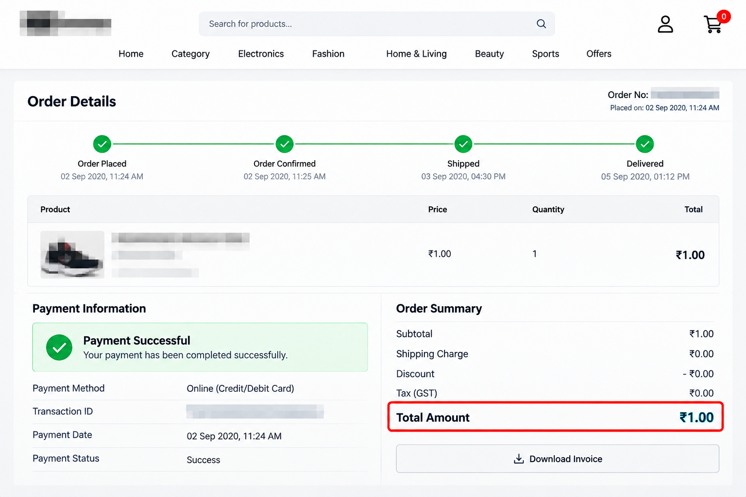Click the '05 Sep 2020, 01:12 PM' delivered date
The height and width of the screenshot is (497, 746).
645,177
